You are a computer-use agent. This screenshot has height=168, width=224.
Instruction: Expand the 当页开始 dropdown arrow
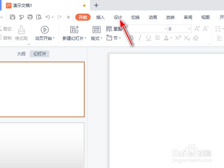54,38
